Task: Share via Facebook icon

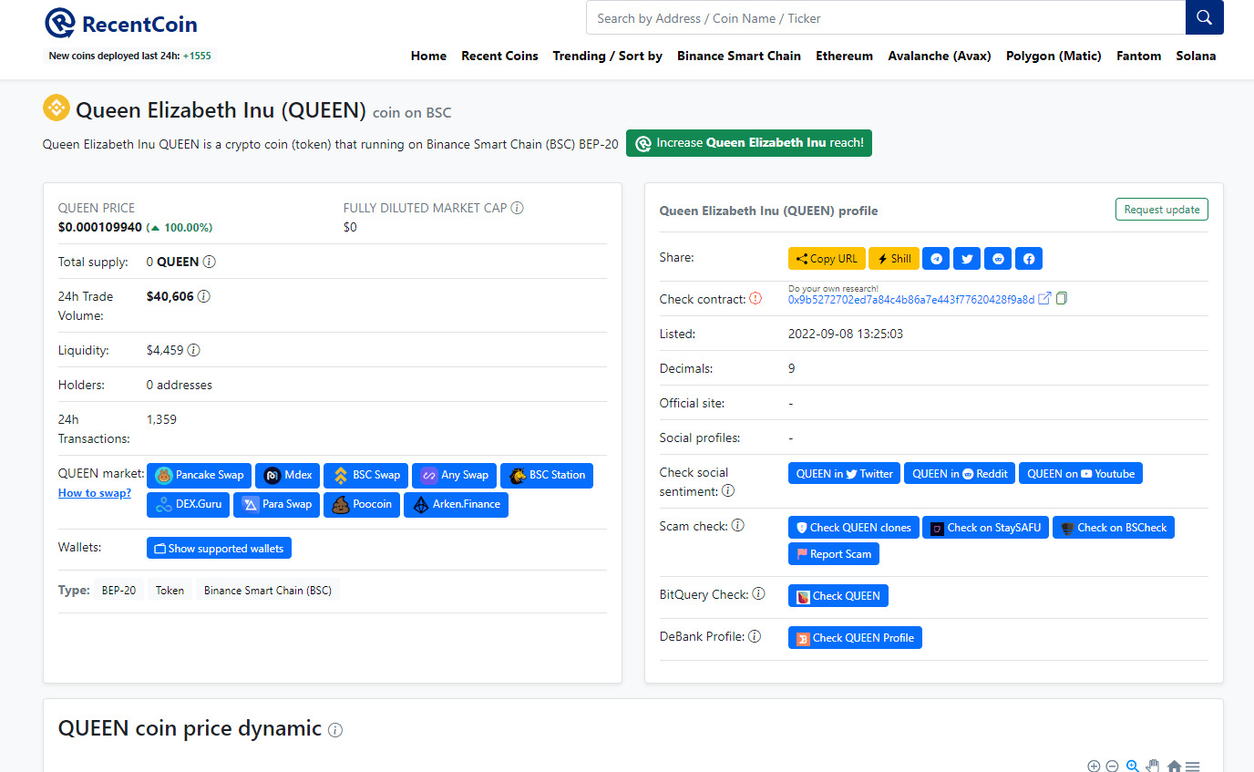Action: 1029,259
